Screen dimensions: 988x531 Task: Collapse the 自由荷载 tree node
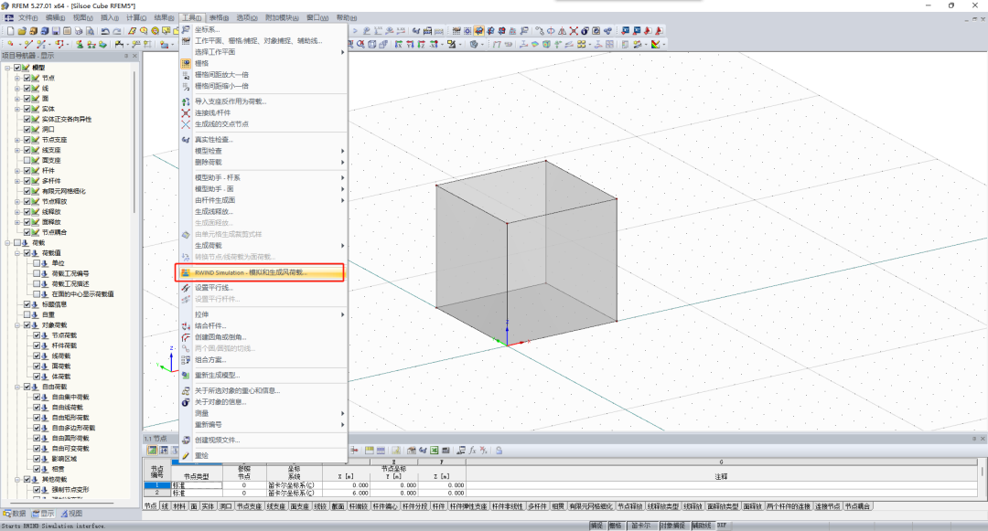pos(17,387)
